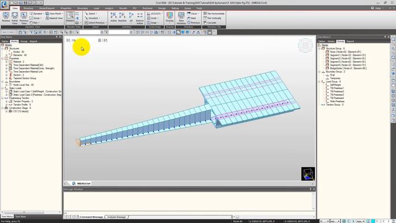Open the Structure ribbon tab
The width and height of the screenshot is (396, 223).
(x=28, y=8)
